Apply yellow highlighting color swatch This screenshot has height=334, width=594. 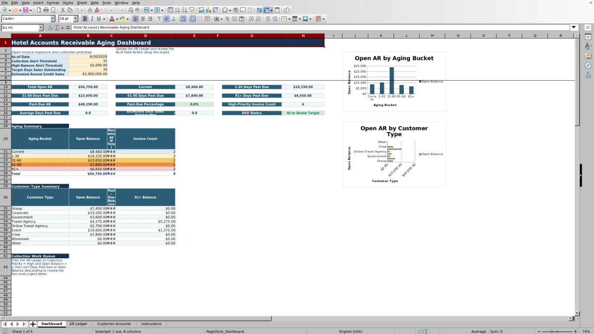click(122, 19)
